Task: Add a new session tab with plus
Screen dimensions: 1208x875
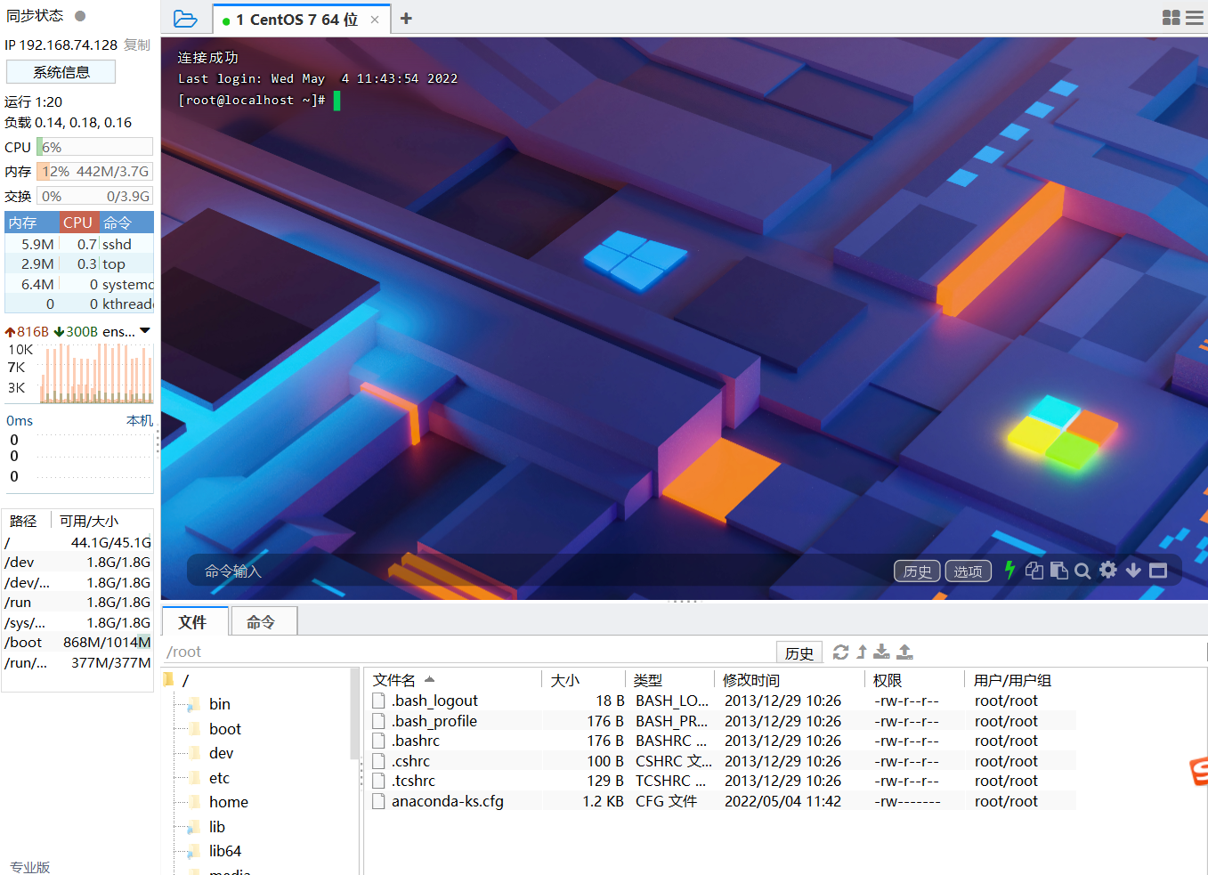Action: coord(406,19)
